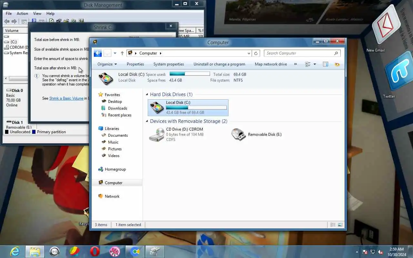Open View menu in Disk Management
The image size is (413, 258).
(x=37, y=14)
